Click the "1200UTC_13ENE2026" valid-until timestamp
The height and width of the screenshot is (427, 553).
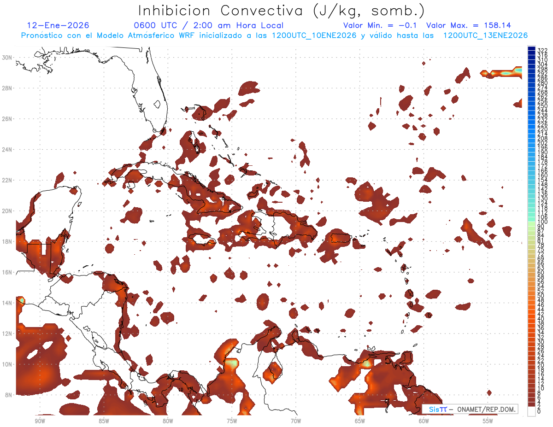[x=485, y=35]
